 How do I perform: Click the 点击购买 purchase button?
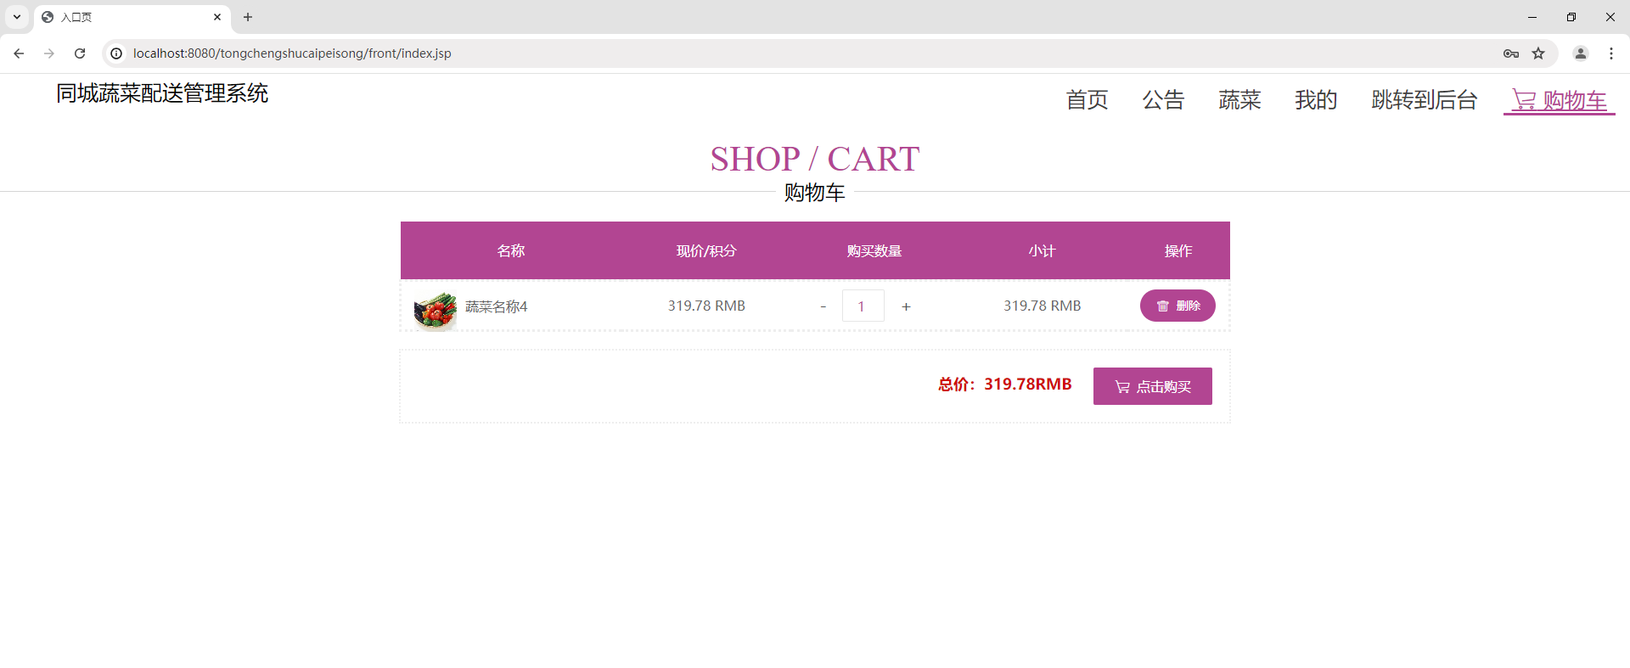tap(1153, 386)
